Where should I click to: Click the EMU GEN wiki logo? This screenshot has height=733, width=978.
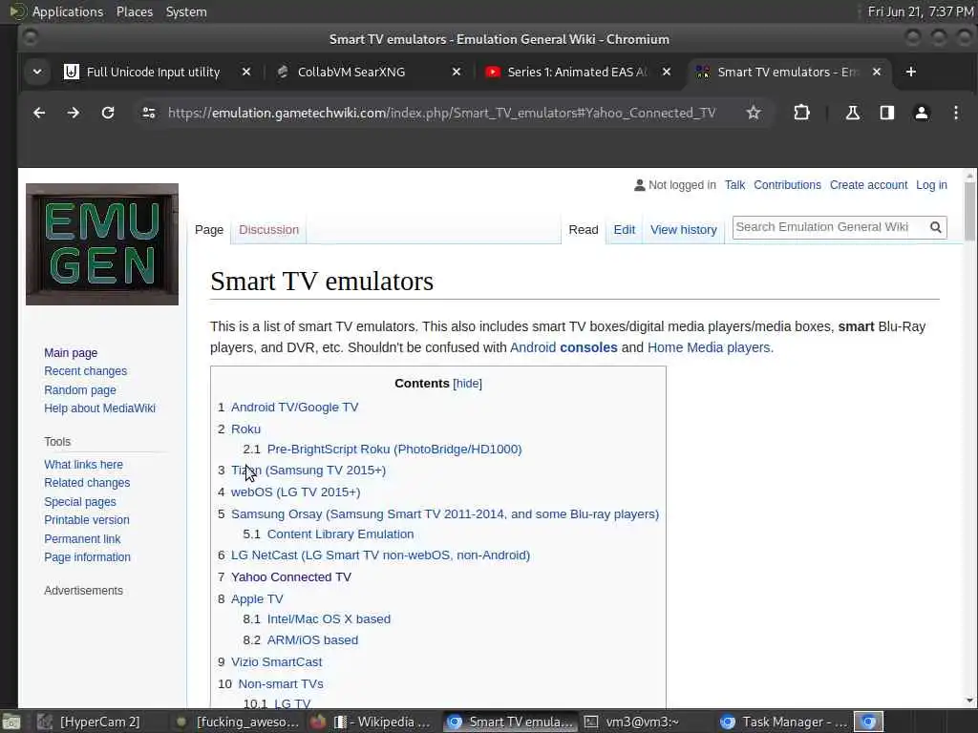coord(102,244)
